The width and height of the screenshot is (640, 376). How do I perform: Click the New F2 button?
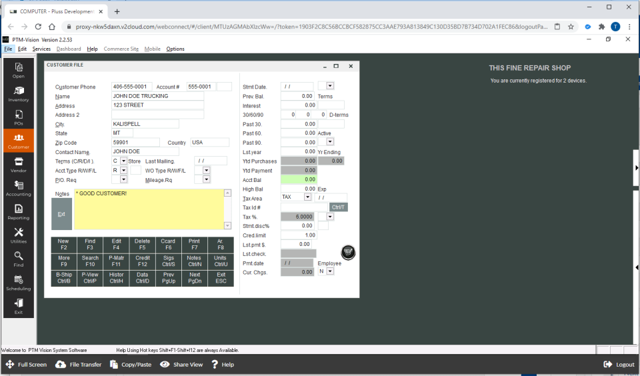point(64,244)
